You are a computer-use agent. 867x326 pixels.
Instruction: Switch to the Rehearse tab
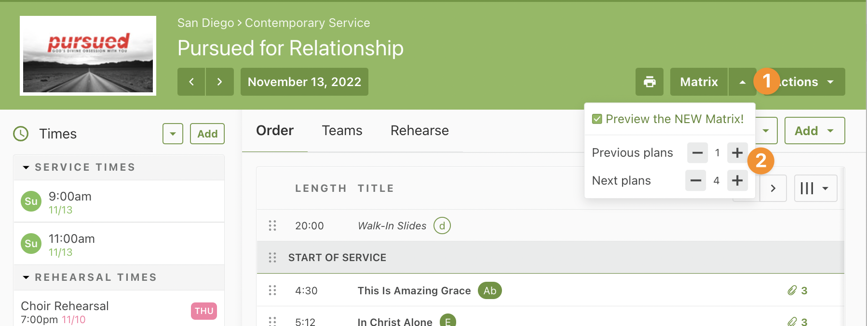pos(420,130)
